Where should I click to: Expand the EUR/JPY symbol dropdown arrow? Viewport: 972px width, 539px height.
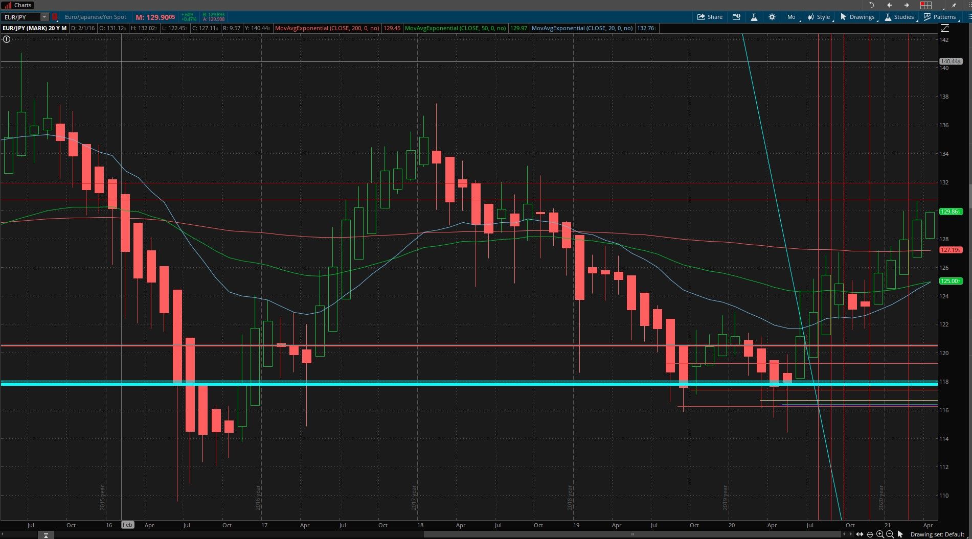click(x=44, y=17)
